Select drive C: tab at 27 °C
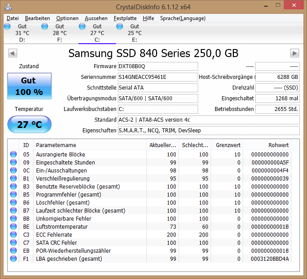The width and height of the screenshot is (307, 279). (97, 33)
